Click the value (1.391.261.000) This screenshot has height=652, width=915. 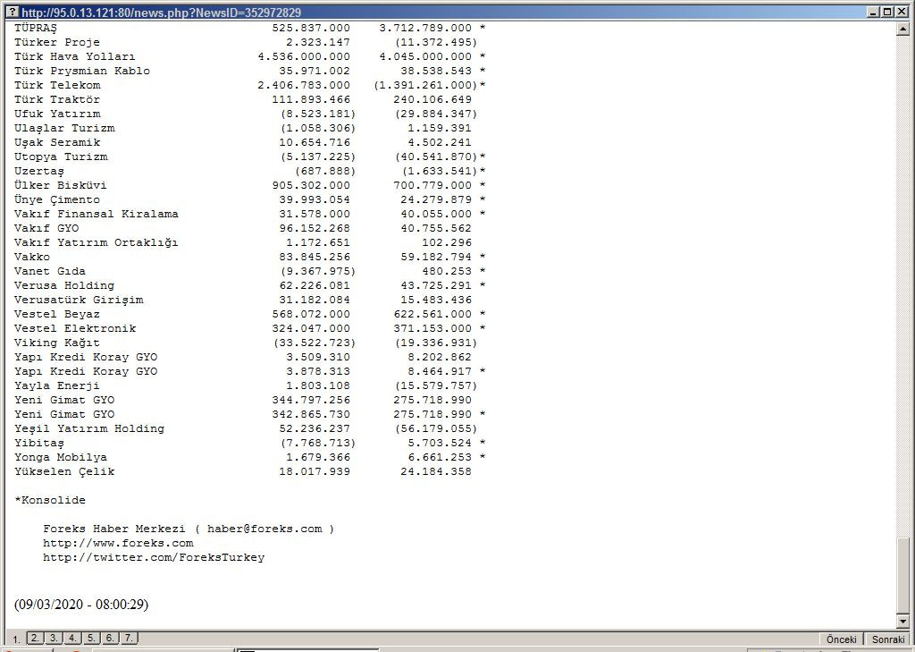click(425, 85)
